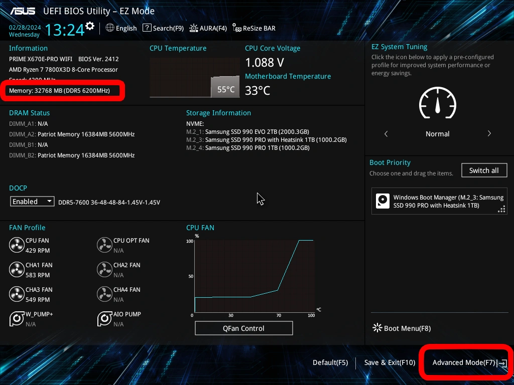Open QFan Control

(243, 328)
